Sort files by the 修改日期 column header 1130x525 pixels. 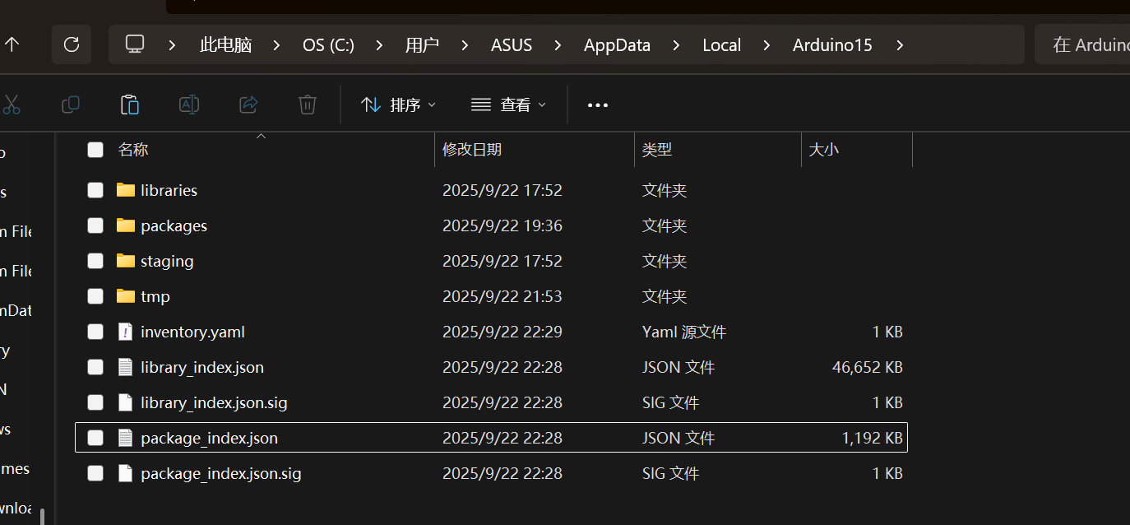pos(472,150)
